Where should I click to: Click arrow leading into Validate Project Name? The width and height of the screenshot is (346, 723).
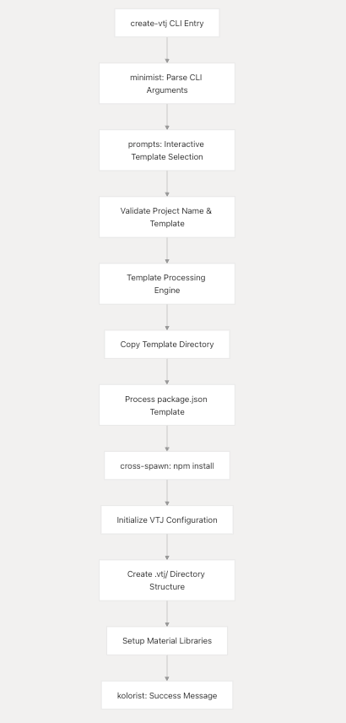click(167, 183)
